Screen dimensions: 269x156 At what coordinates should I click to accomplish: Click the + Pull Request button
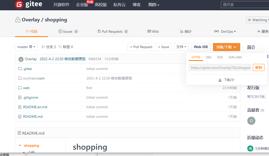click(141, 47)
